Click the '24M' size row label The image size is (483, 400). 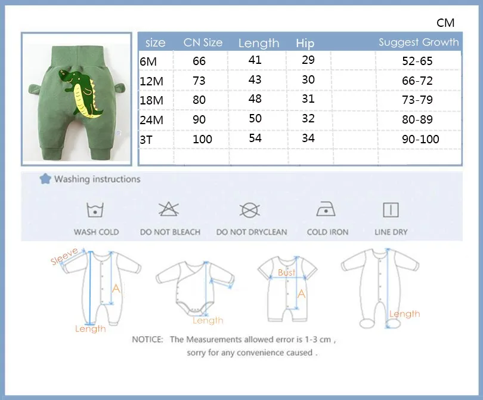click(x=151, y=120)
